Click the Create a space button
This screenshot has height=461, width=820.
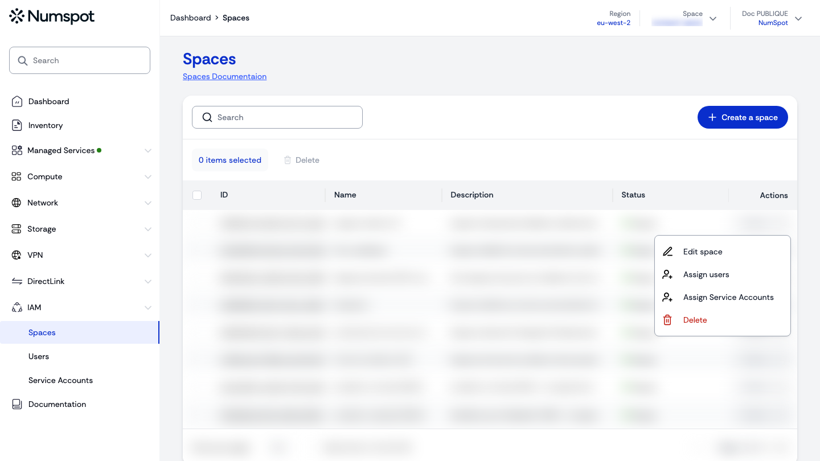(743, 117)
